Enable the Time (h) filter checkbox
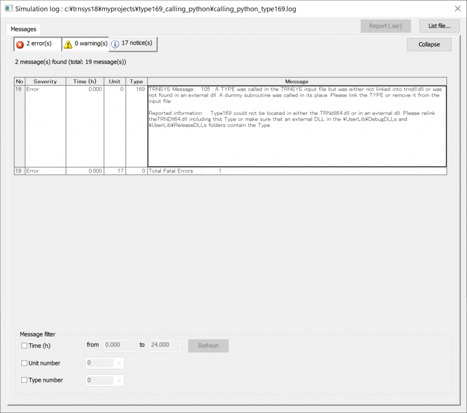This screenshot has height=413, width=467. tap(24, 346)
